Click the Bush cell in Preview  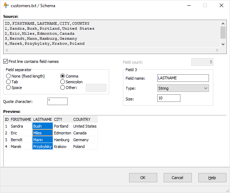pos(42,126)
